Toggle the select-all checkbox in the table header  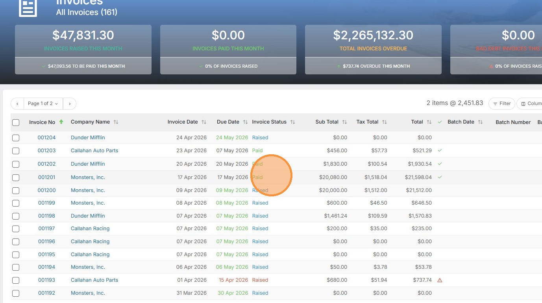tap(16, 122)
